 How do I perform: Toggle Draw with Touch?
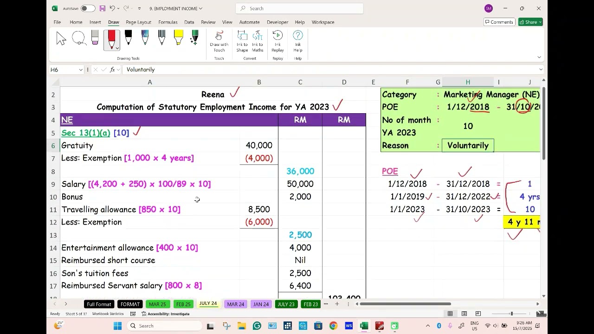tap(219, 42)
